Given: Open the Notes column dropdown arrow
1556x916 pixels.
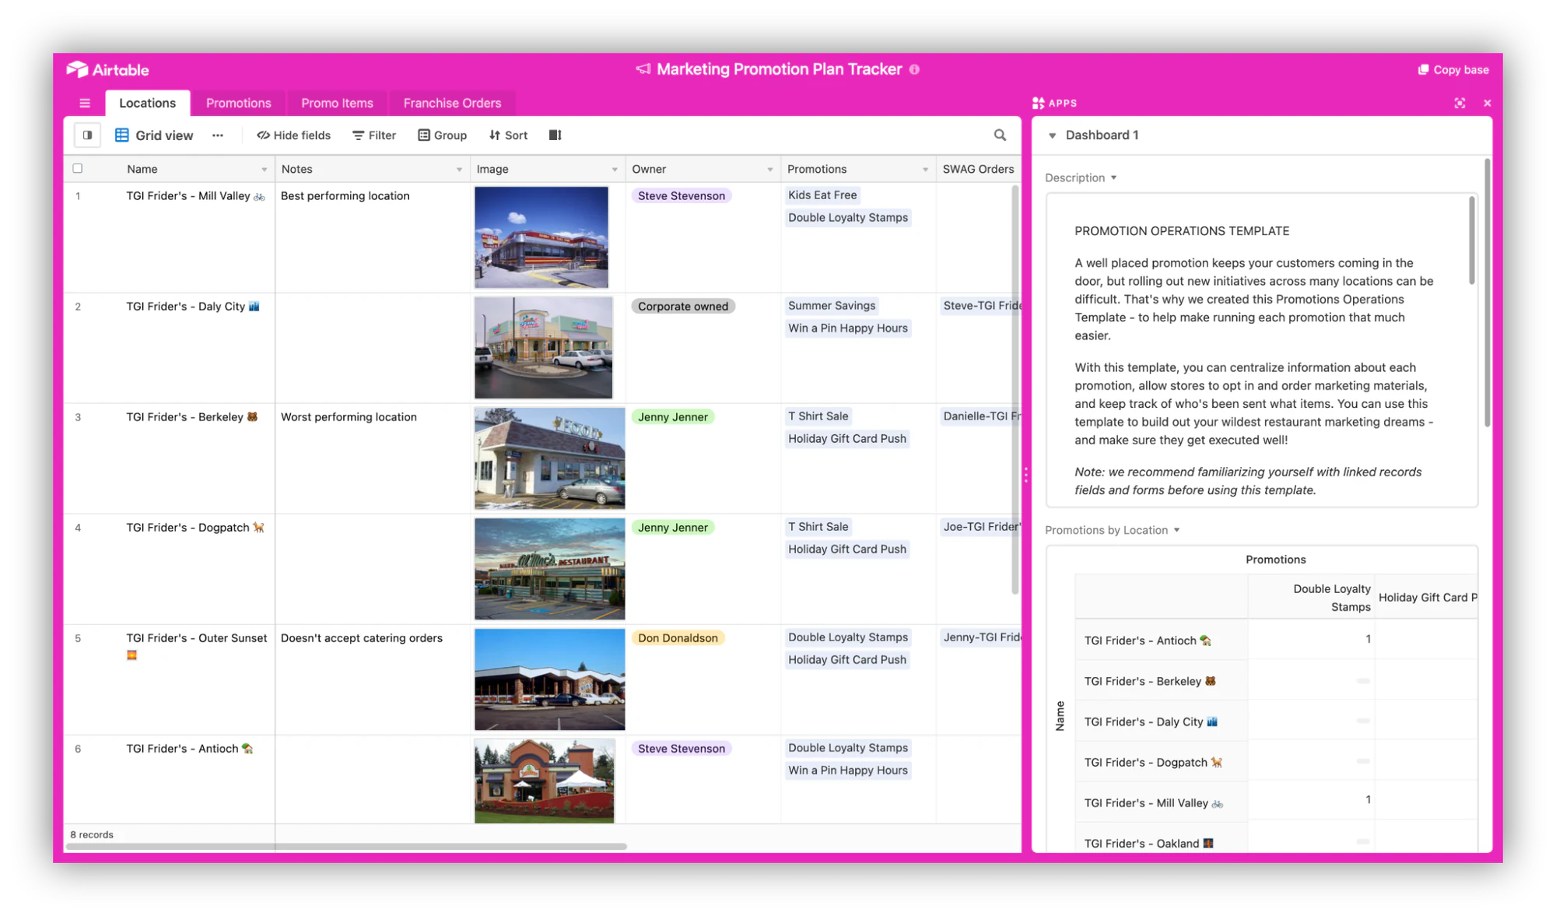Looking at the screenshot, I should click(x=459, y=169).
